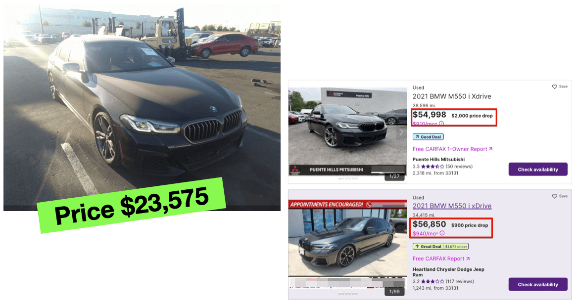Click the next-photo arrow on first listing image
The height and width of the screenshot is (305, 577).
(x=401, y=132)
